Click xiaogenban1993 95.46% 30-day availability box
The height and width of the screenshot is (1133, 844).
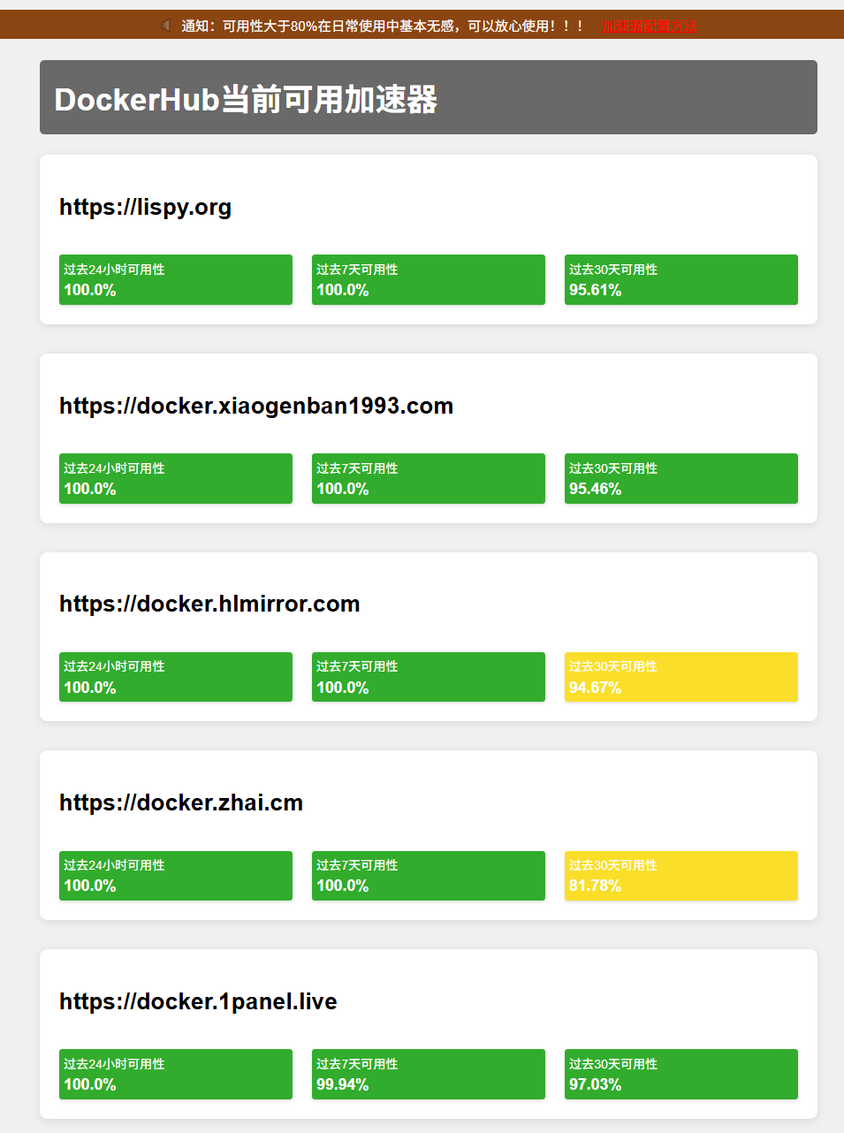(681, 478)
